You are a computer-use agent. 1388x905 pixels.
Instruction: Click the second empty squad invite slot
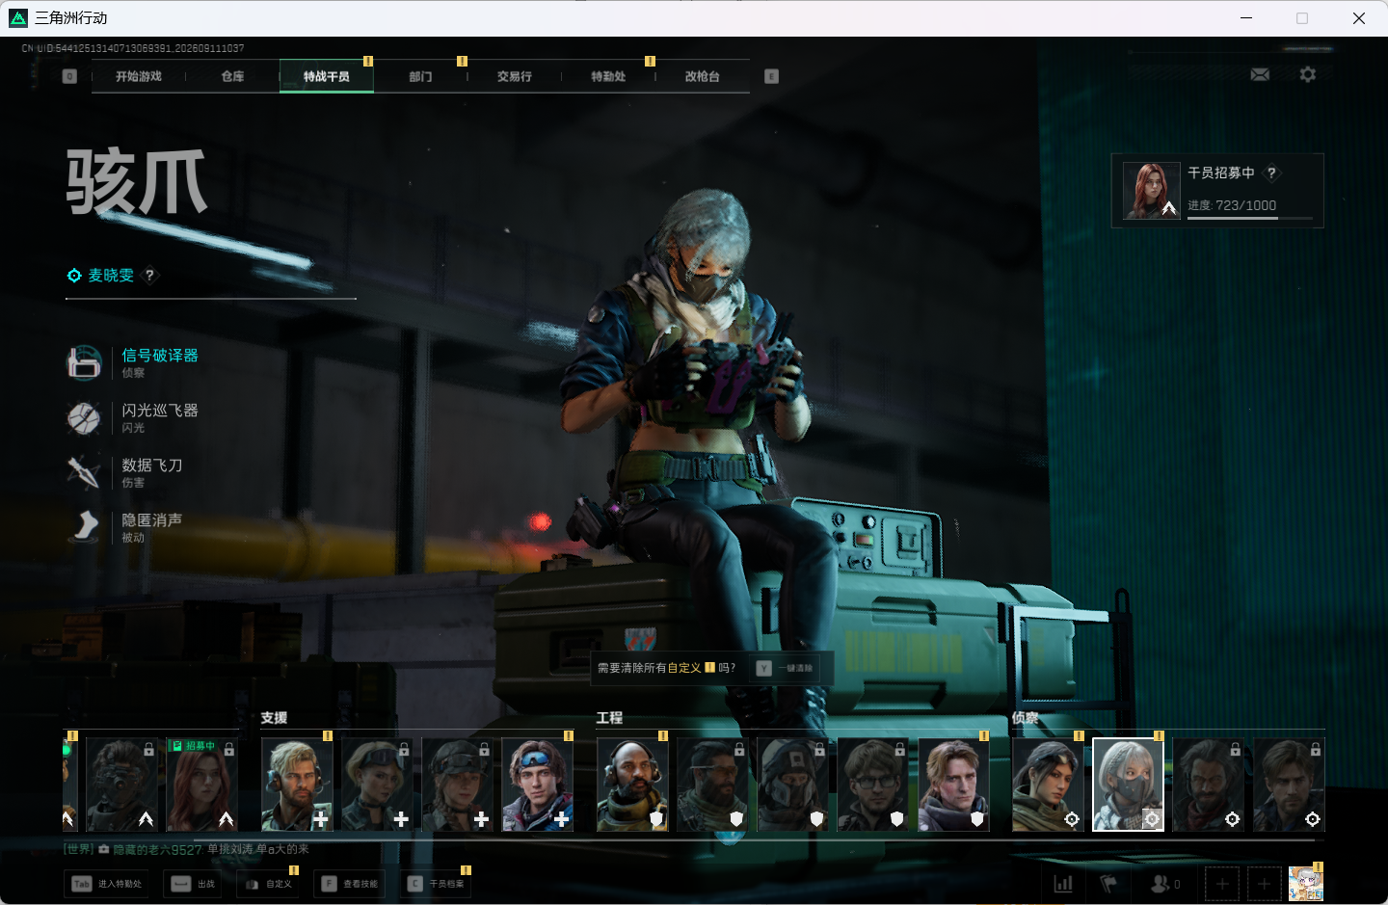tap(1264, 884)
